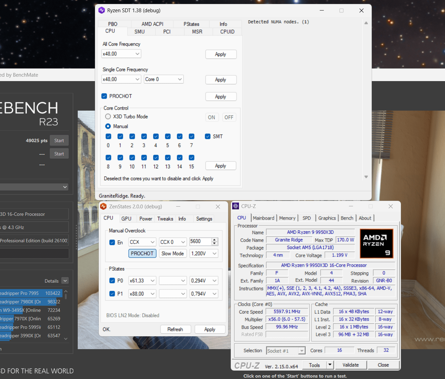This screenshot has width=445, height=379.
Task: Click the X3D Turbo Mode OFF button
Action: [x=229, y=117]
